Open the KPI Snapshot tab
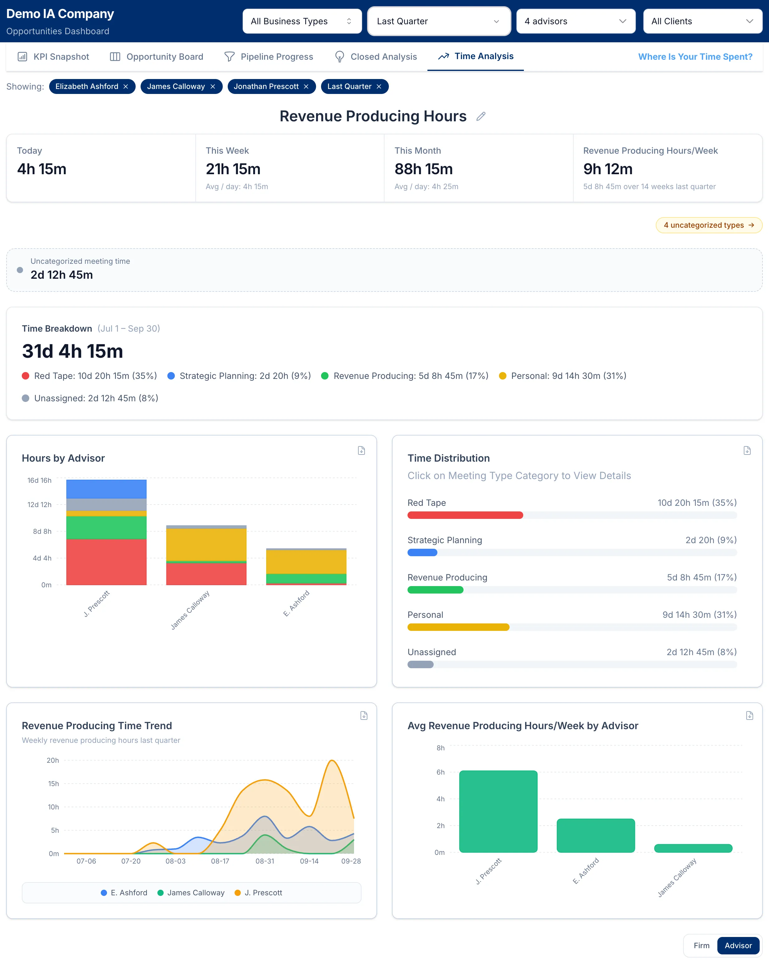The height and width of the screenshot is (960, 769). [53, 57]
